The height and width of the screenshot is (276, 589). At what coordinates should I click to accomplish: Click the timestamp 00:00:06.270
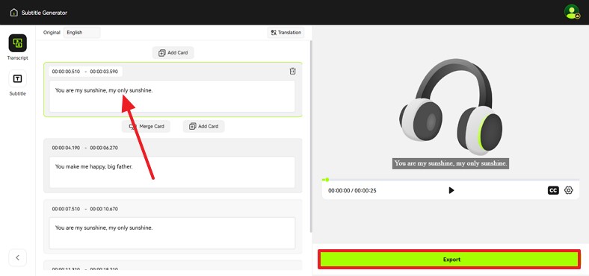pyautogui.click(x=104, y=148)
